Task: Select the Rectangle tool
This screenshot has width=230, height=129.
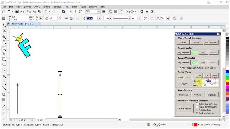Action: [x=4, y=59]
